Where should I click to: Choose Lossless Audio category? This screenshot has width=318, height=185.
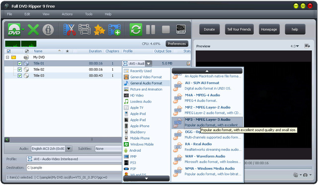(147, 101)
